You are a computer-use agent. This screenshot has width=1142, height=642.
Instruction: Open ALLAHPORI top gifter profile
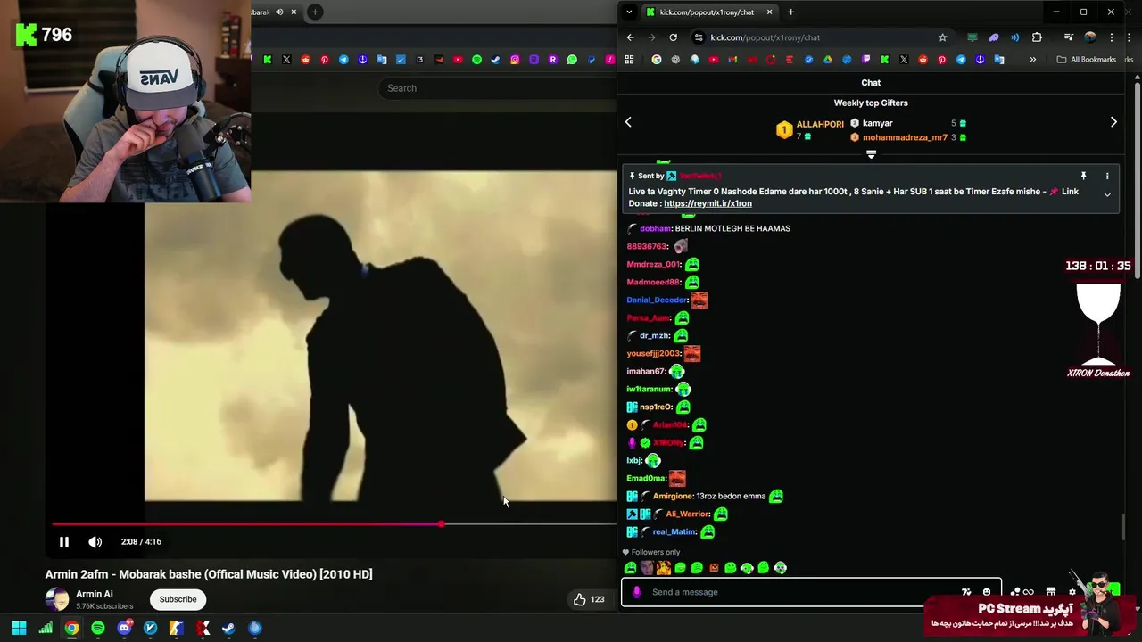coord(819,124)
